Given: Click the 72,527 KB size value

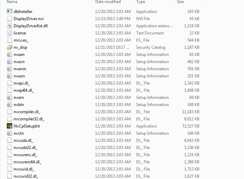Looking at the screenshot, I should pyautogui.click(x=191, y=126).
